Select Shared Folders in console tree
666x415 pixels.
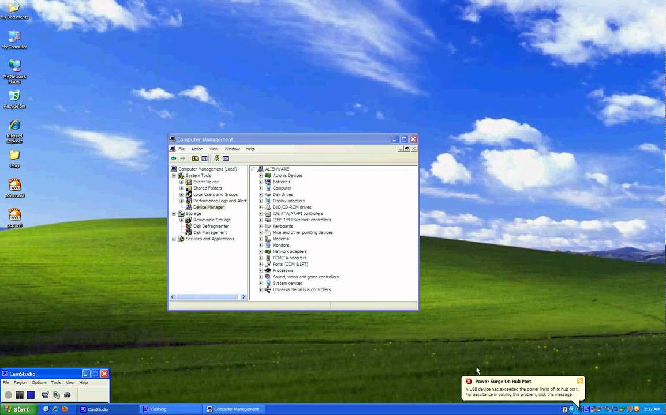207,188
